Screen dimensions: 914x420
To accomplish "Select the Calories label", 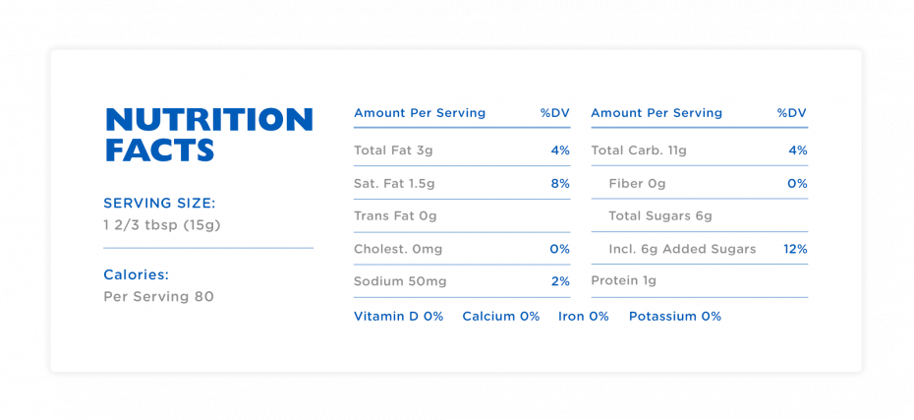I will pos(137,274).
